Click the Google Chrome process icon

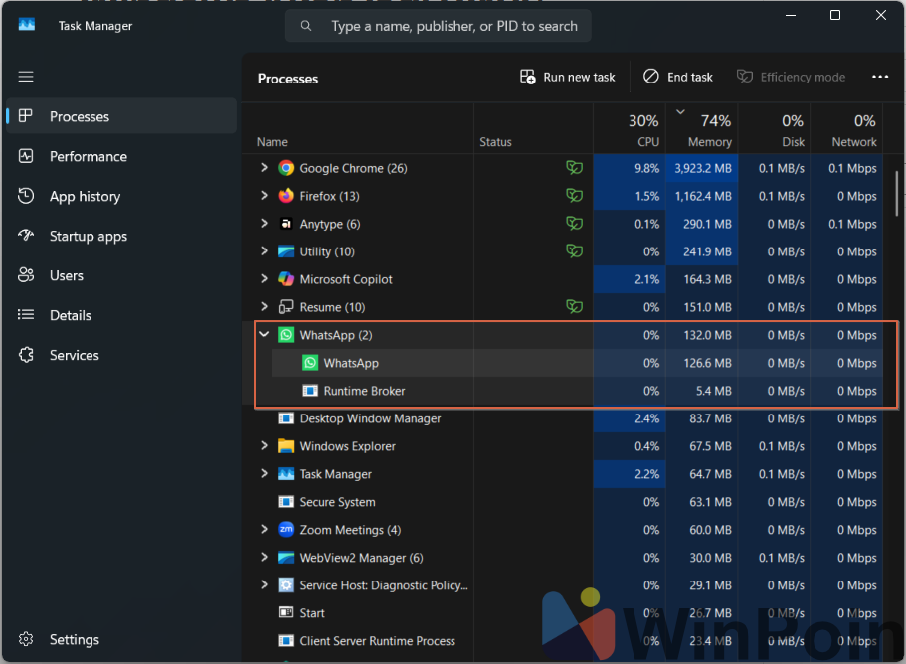(286, 168)
